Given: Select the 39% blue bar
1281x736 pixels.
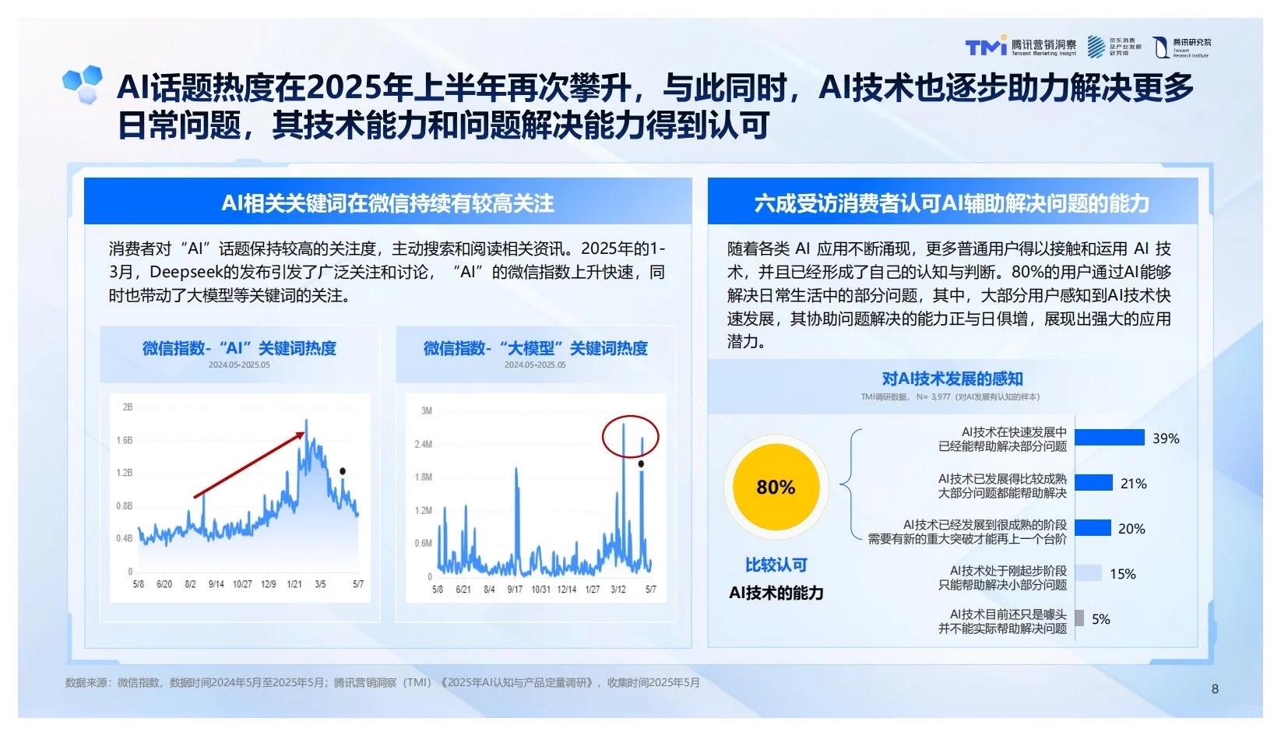Looking at the screenshot, I should point(1110,438).
